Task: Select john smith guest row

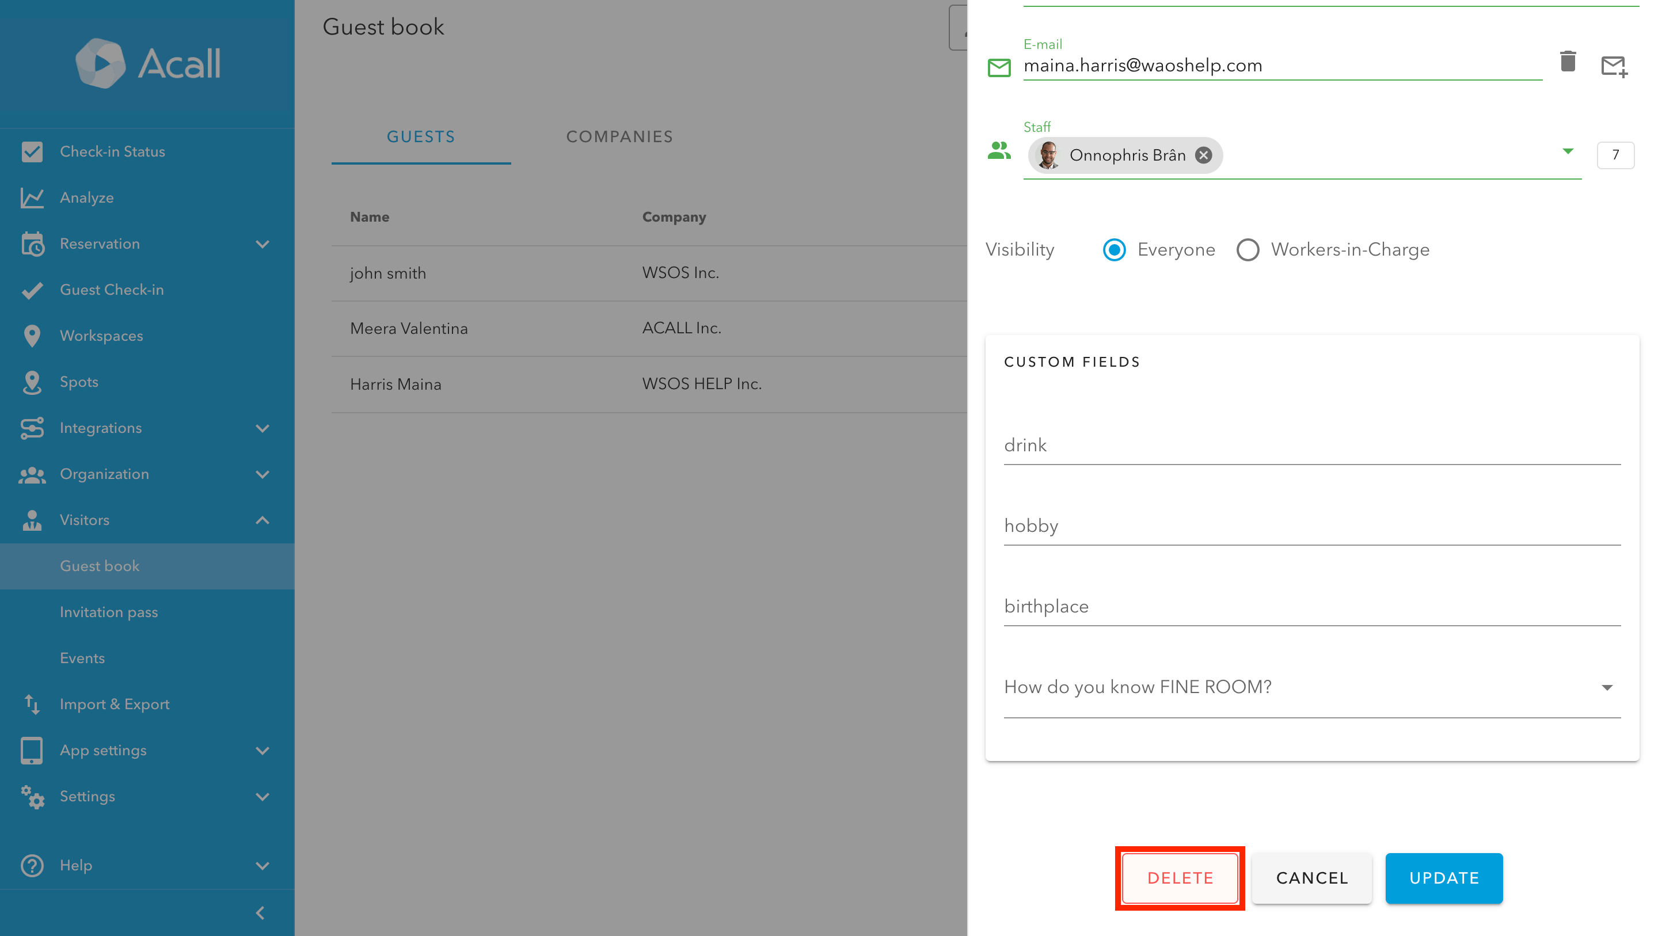Action: pyautogui.click(x=649, y=273)
